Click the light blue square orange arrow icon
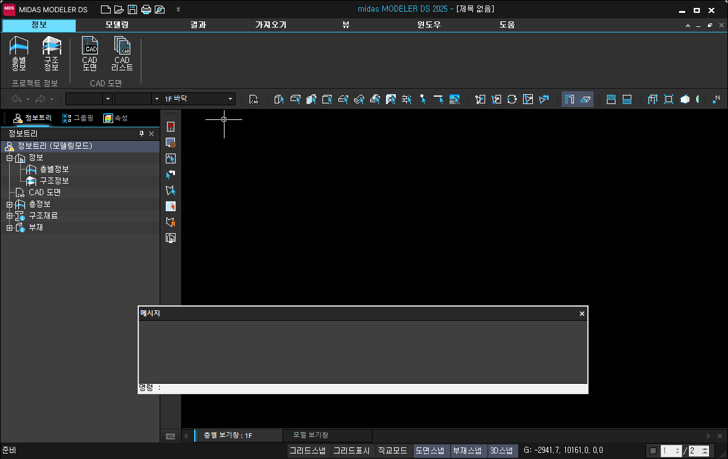The width and height of the screenshot is (728, 459). point(171,206)
